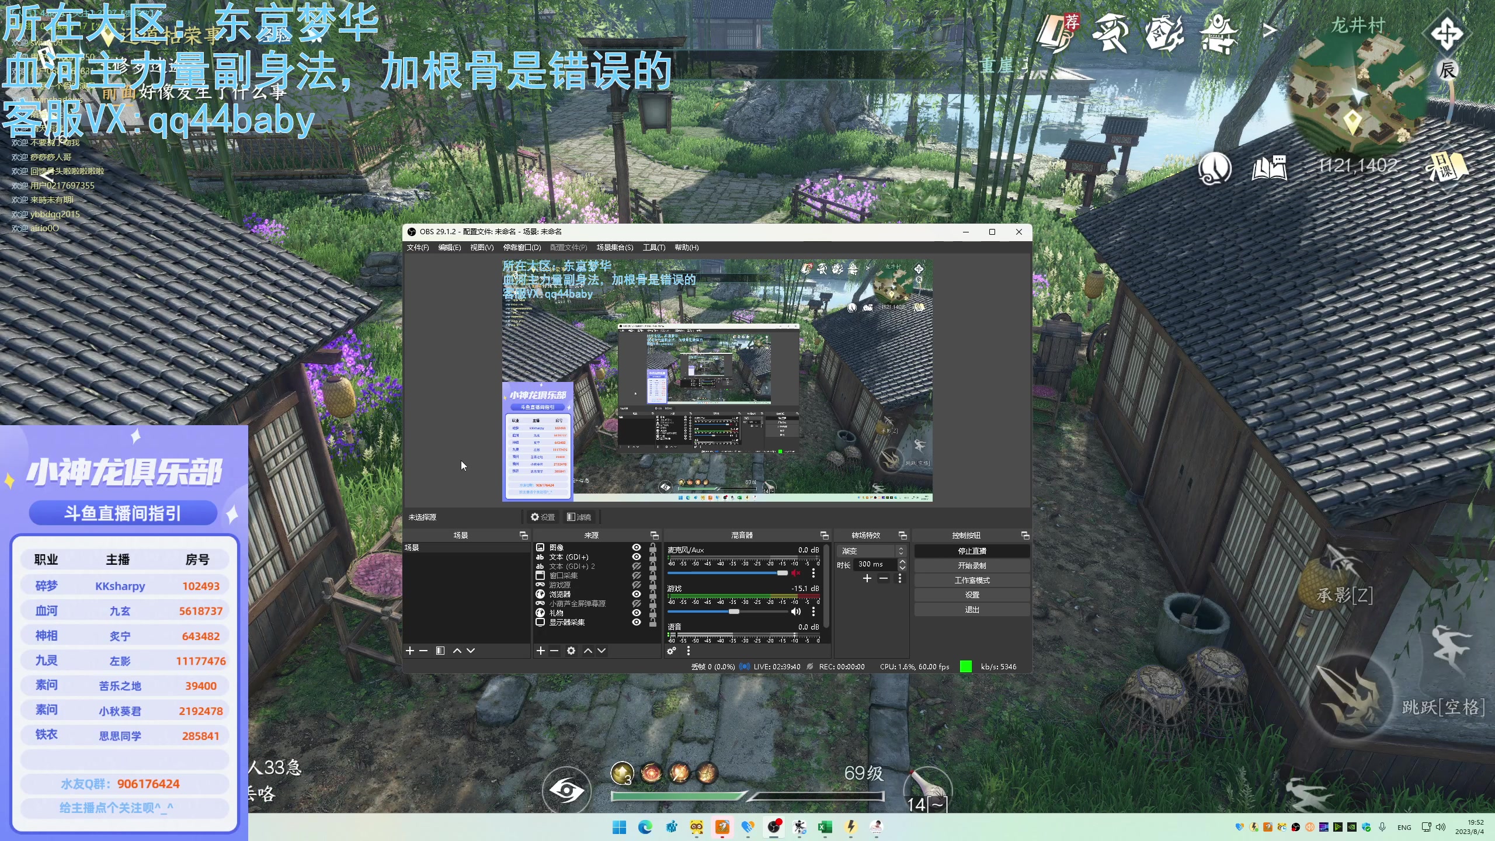The height and width of the screenshot is (841, 1495).
Task: Open options dots for 麦克风/Aux channel
Action: (813, 573)
